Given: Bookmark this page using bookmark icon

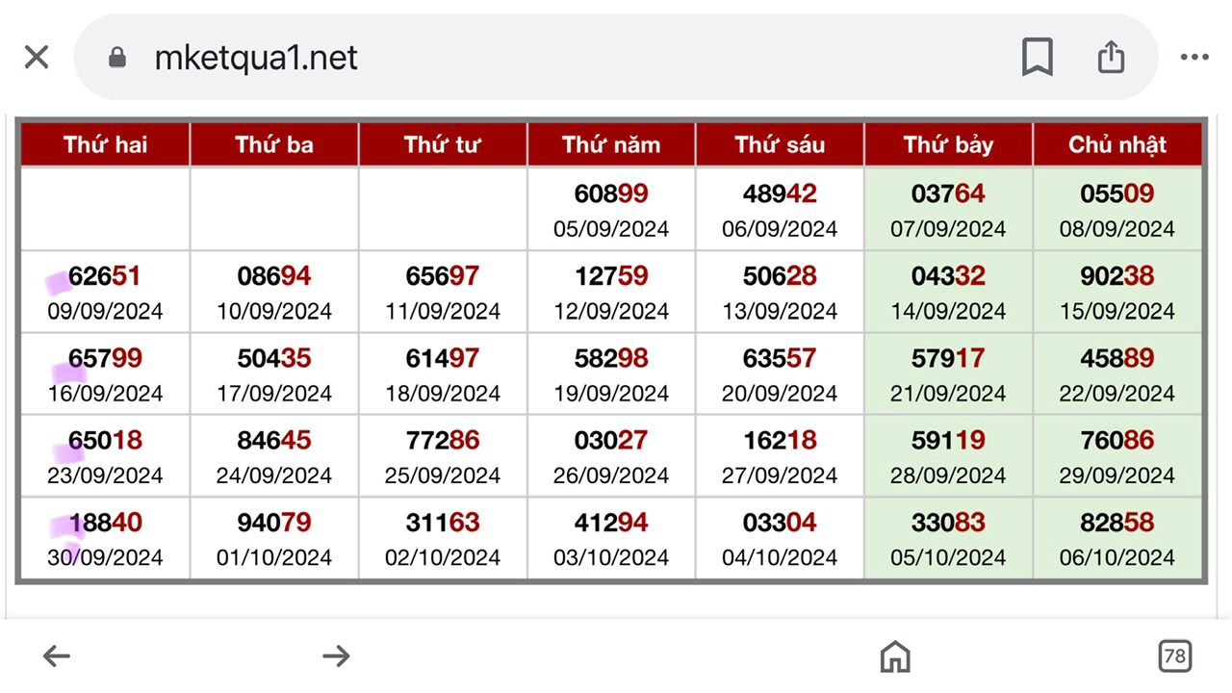Looking at the screenshot, I should [1037, 58].
